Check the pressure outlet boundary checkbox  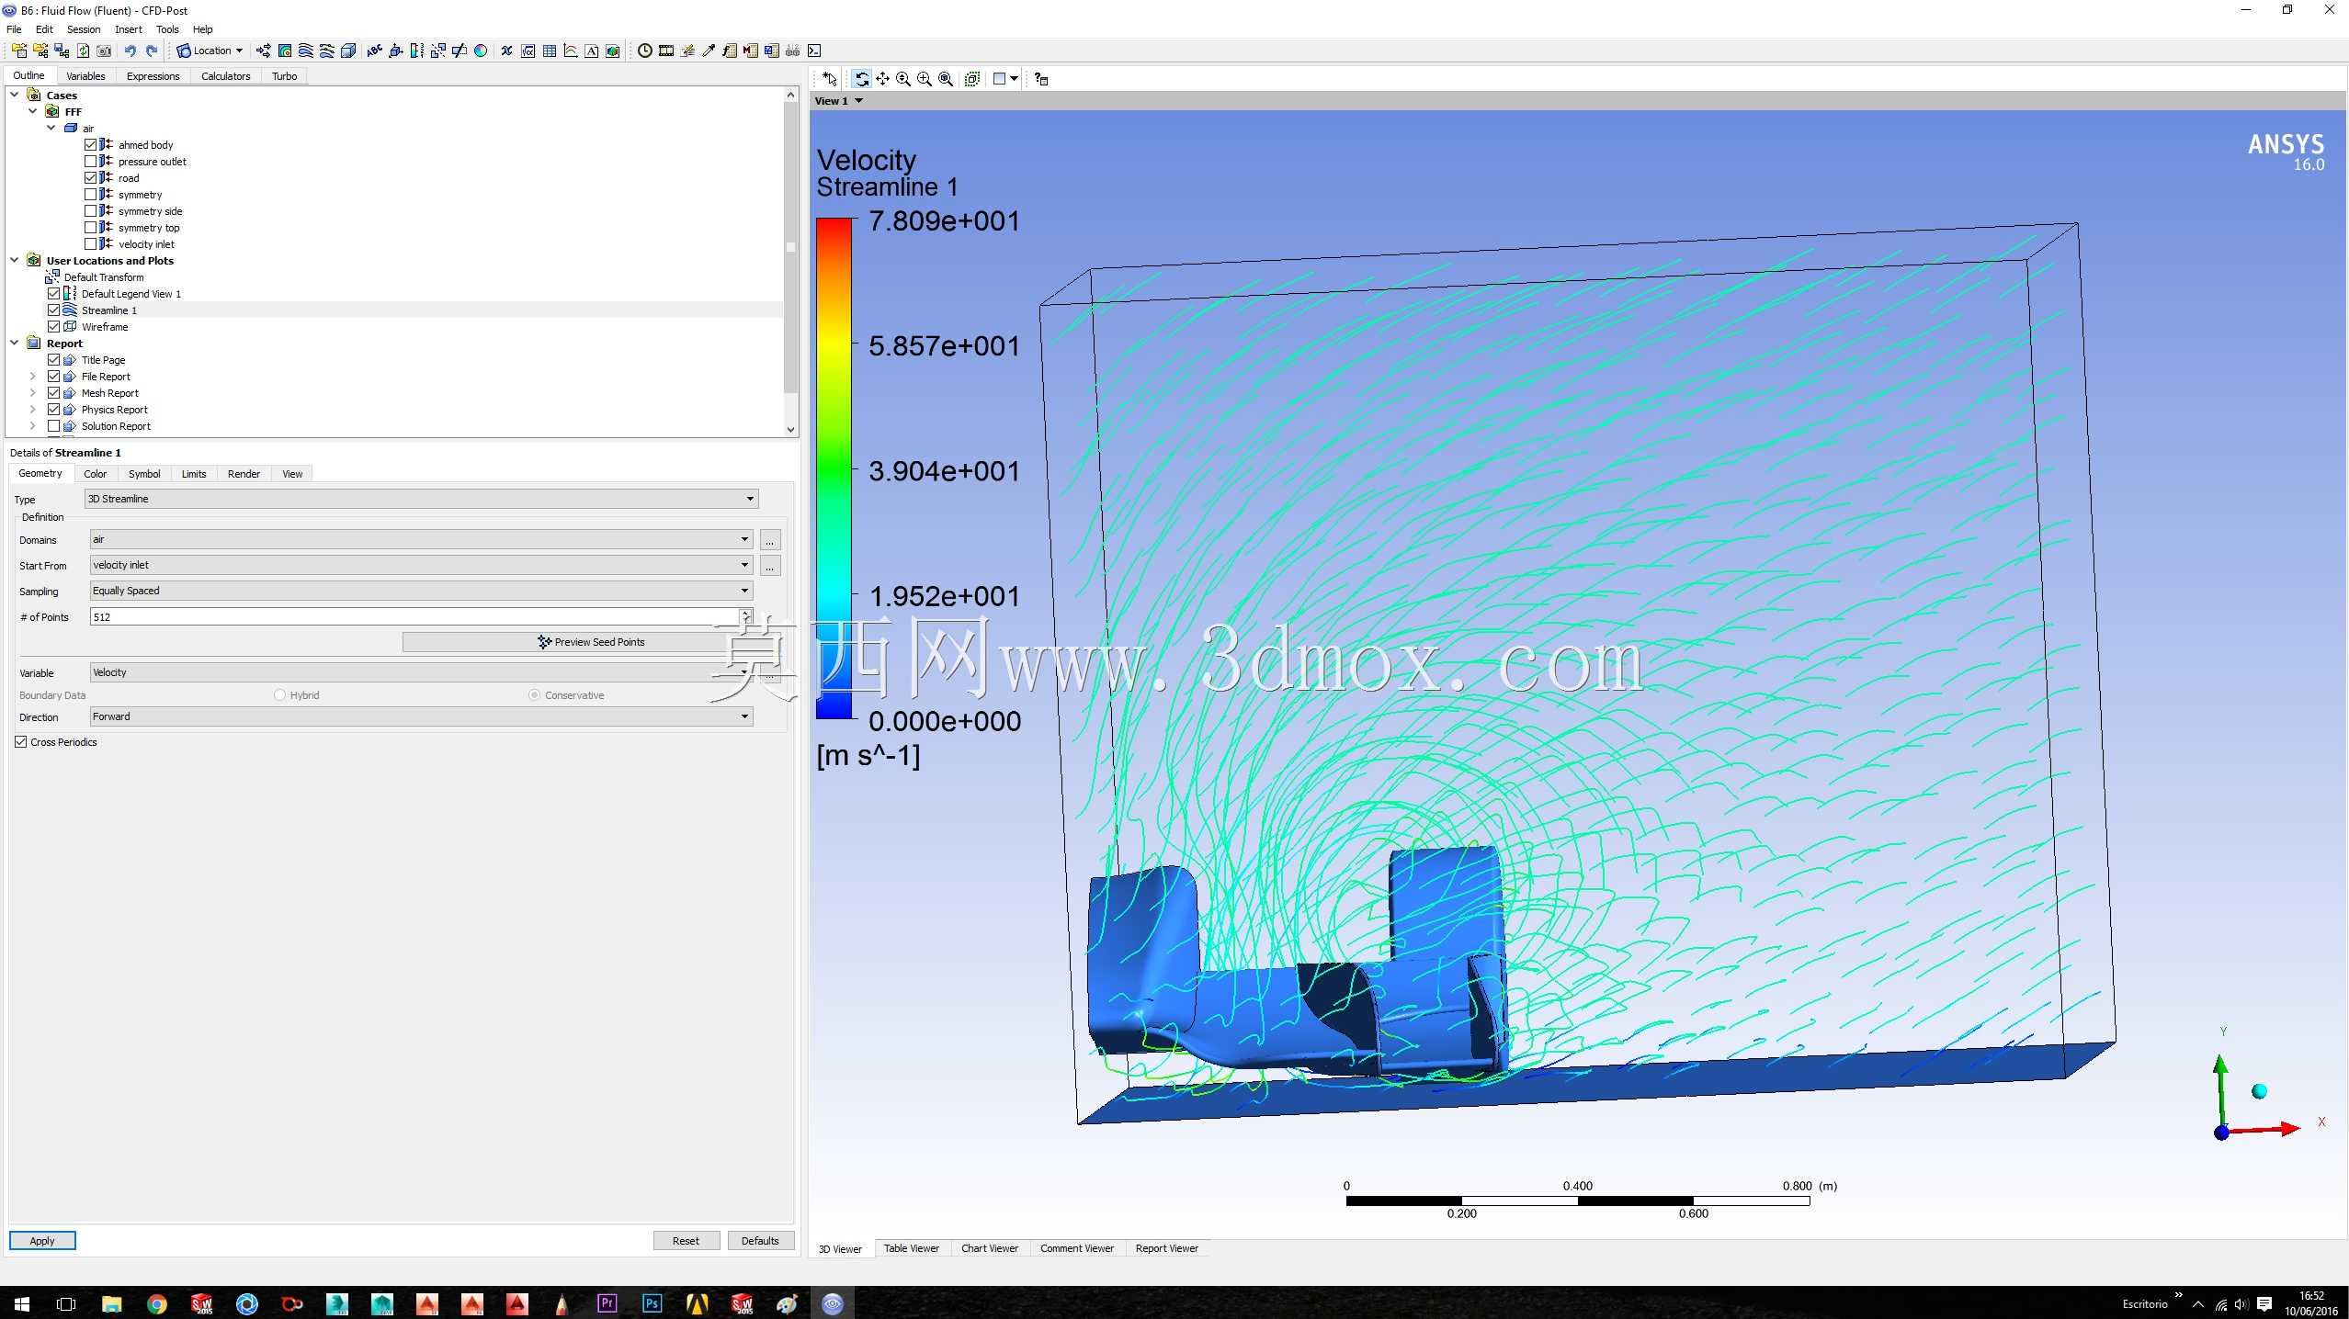click(91, 162)
